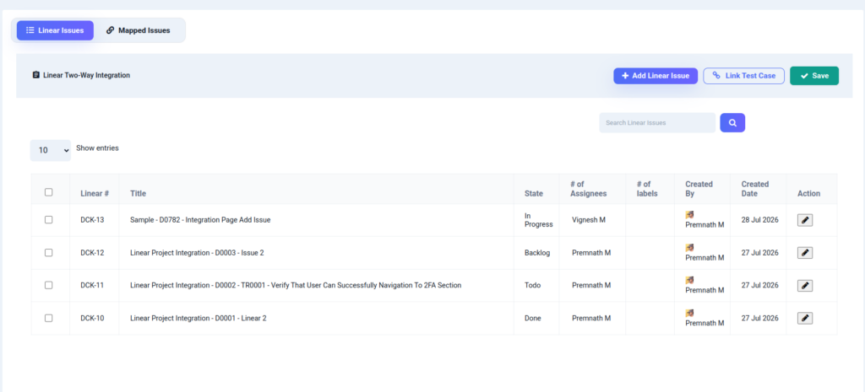Sort by # of labels column header
The height and width of the screenshot is (392, 865).
[647, 189]
